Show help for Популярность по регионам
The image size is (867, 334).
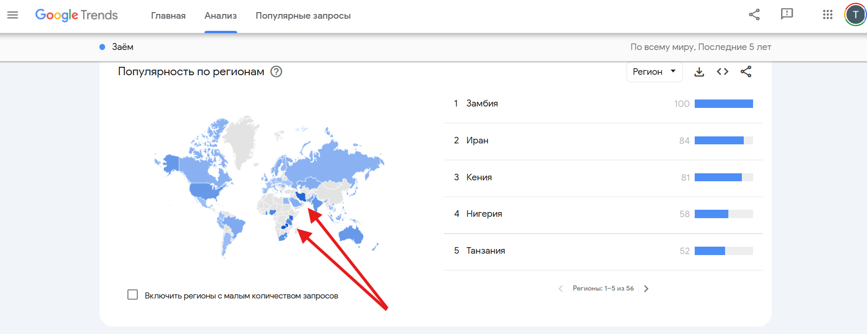tap(276, 71)
